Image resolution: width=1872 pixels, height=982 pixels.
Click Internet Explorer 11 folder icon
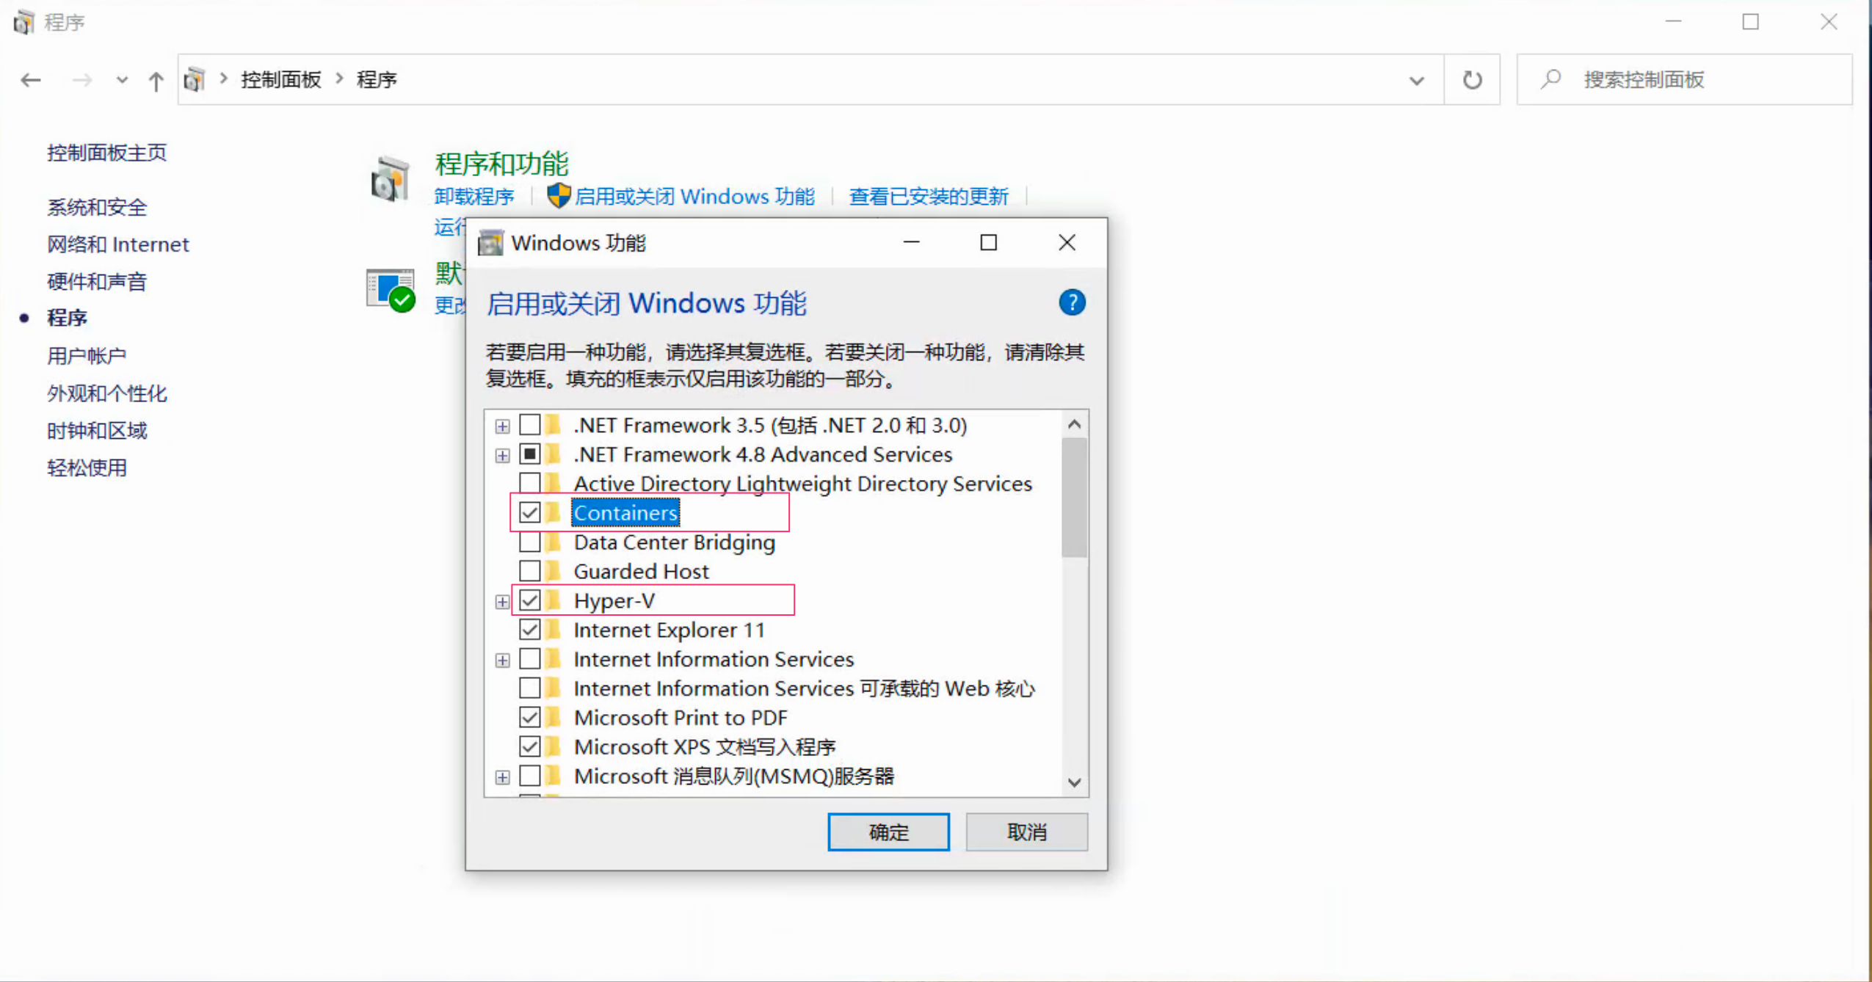point(554,630)
